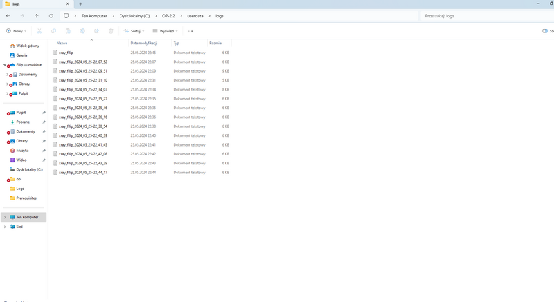The width and height of the screenshot is (554, 302).
Task: Expand the Sieć tree node
Action: 5,227
